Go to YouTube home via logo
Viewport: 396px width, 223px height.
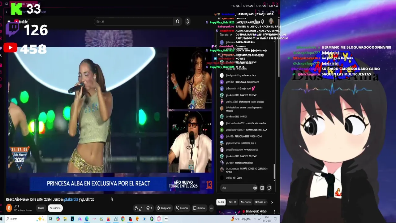[x=21, y=21]
